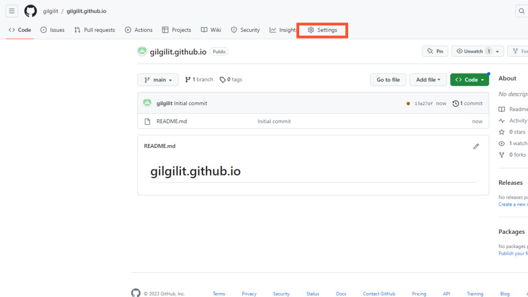Click the yellow commit status dot
The height and width of the screenshot is (297, 528).
pyautogui.click(x=408, y=104)
